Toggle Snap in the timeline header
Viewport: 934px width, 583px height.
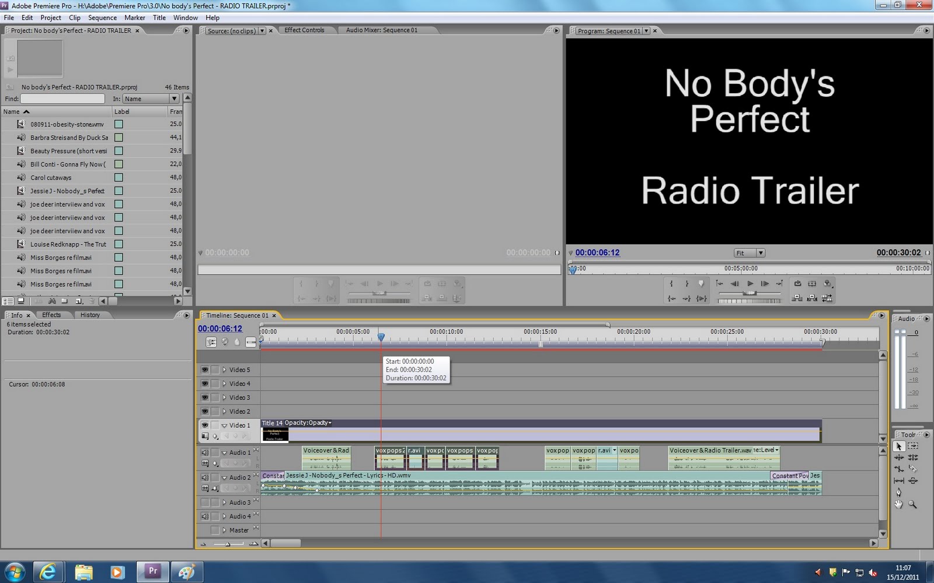point(211,342)
